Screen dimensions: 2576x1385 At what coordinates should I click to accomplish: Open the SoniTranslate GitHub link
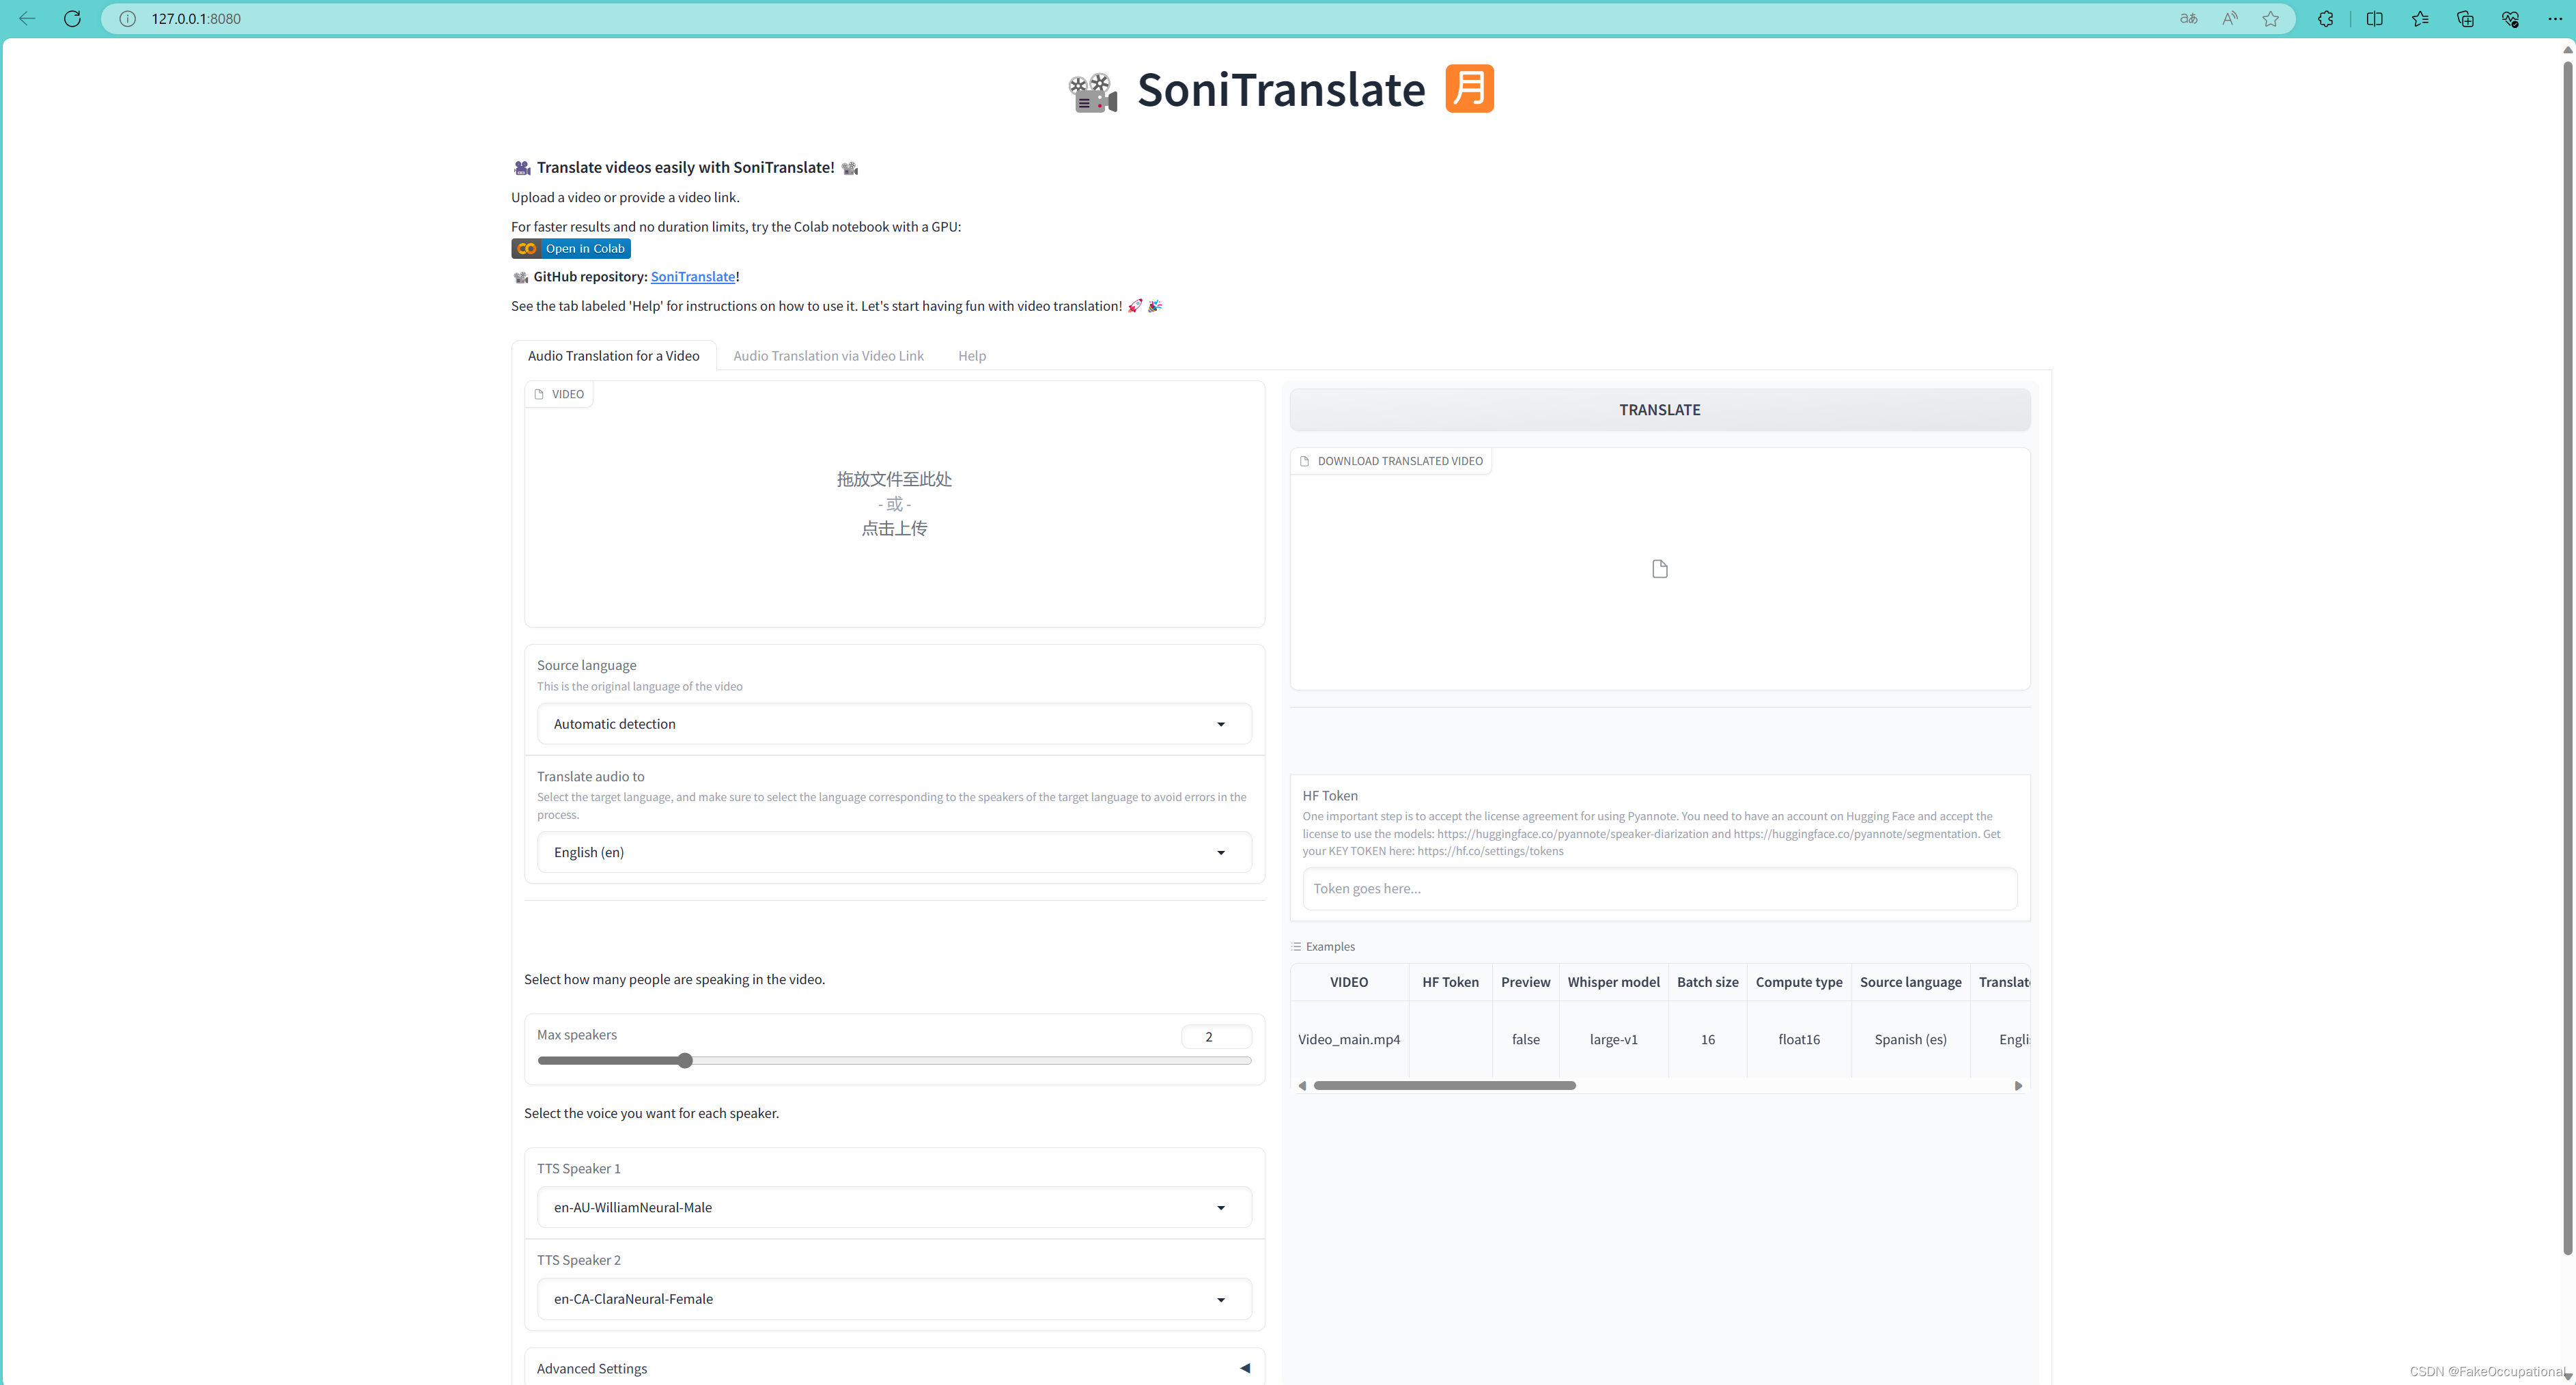click(x=692, y=277)
